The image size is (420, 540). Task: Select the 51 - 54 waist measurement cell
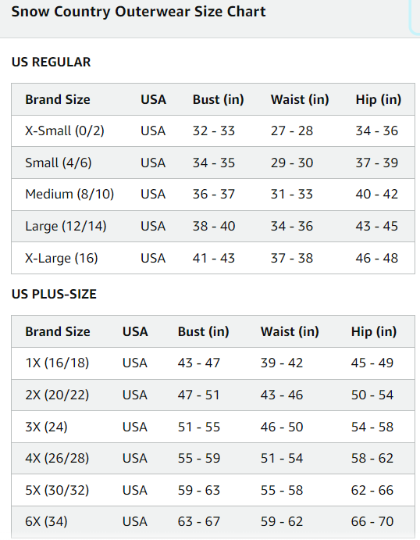[x=282, y=458]
